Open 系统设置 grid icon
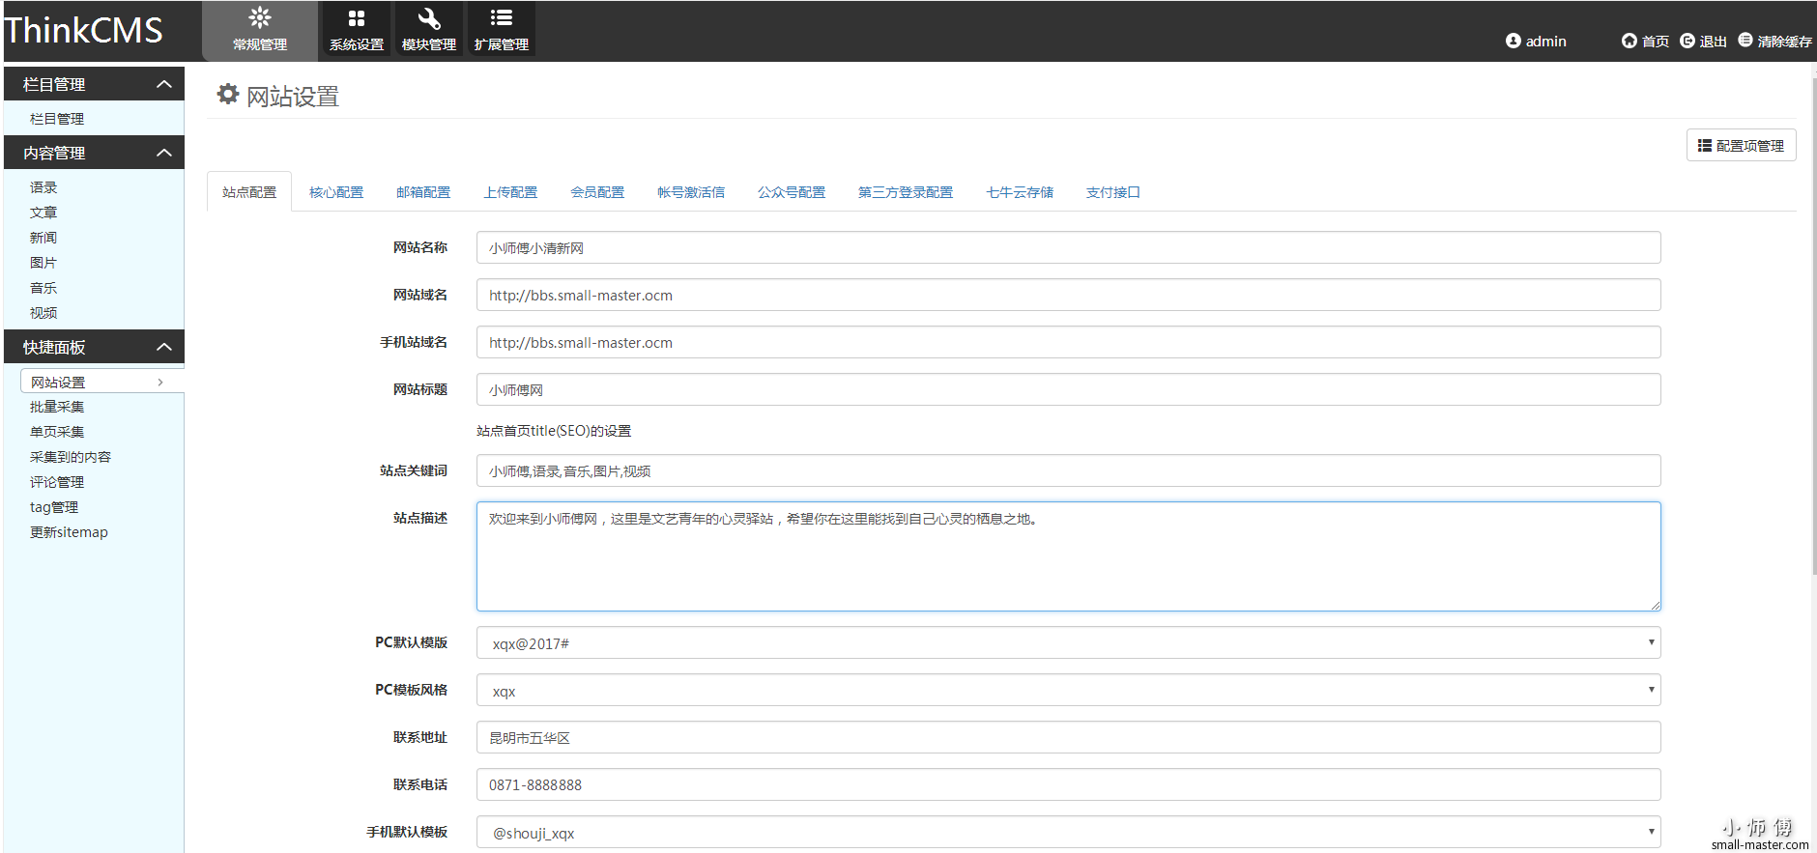This screenshot has height=853, width=1817. (357, 18)
